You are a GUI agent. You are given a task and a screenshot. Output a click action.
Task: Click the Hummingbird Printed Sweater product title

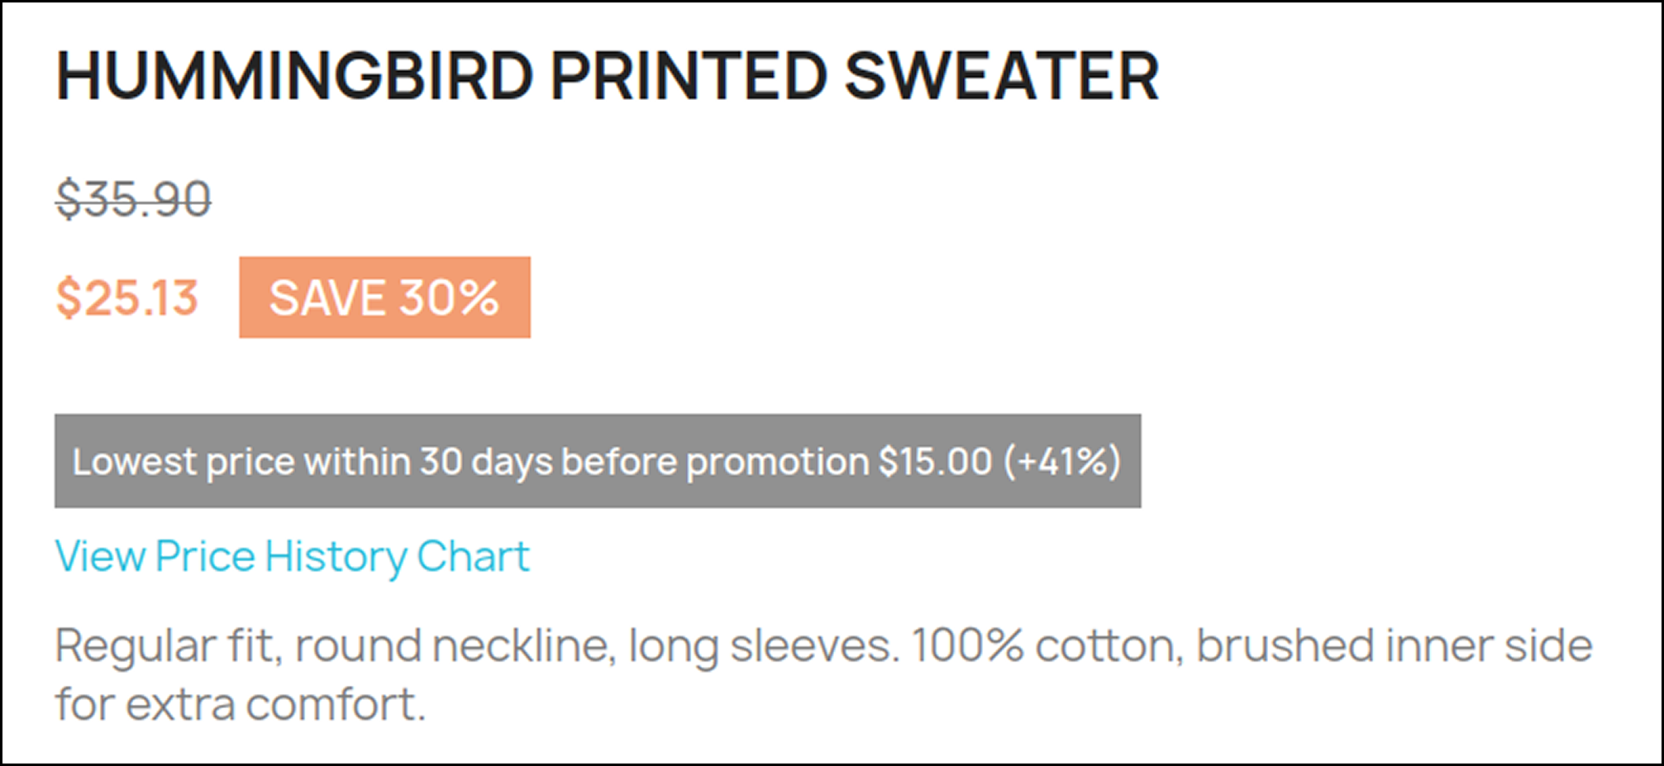pyautogui.click(x=607, y=76)
